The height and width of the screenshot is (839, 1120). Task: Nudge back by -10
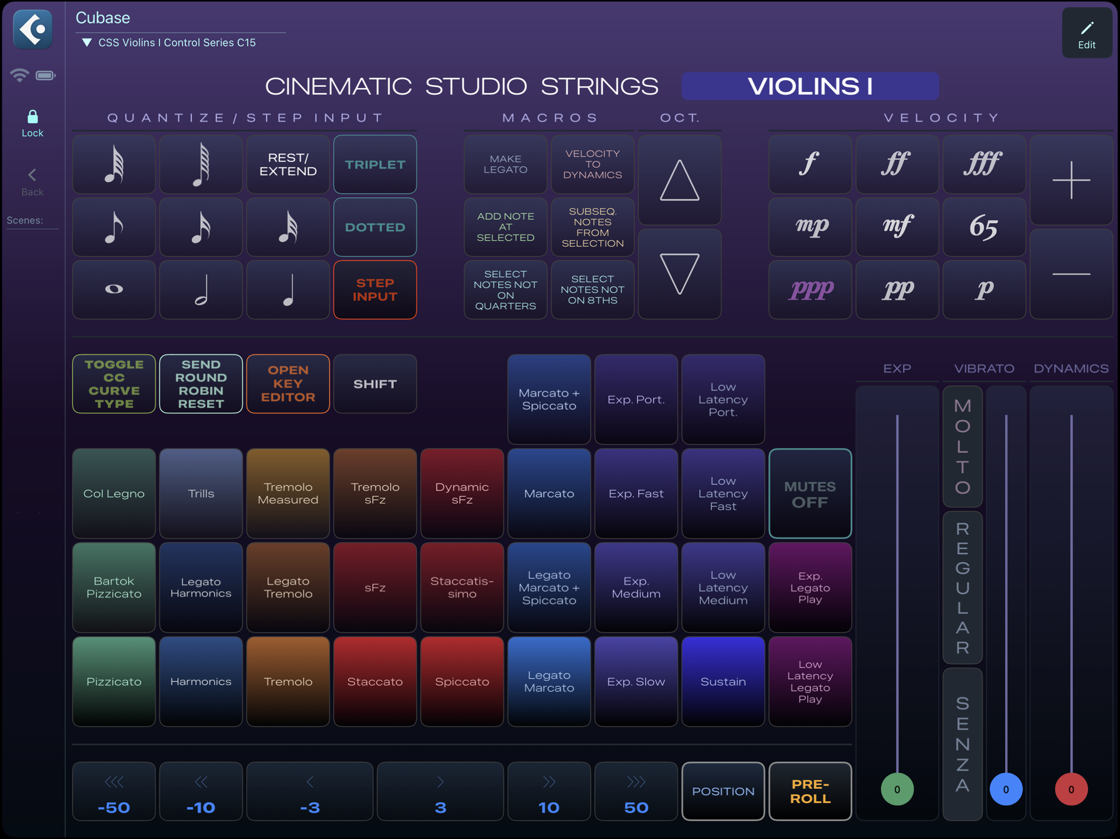pyautogui.click(x=201, y=791)
